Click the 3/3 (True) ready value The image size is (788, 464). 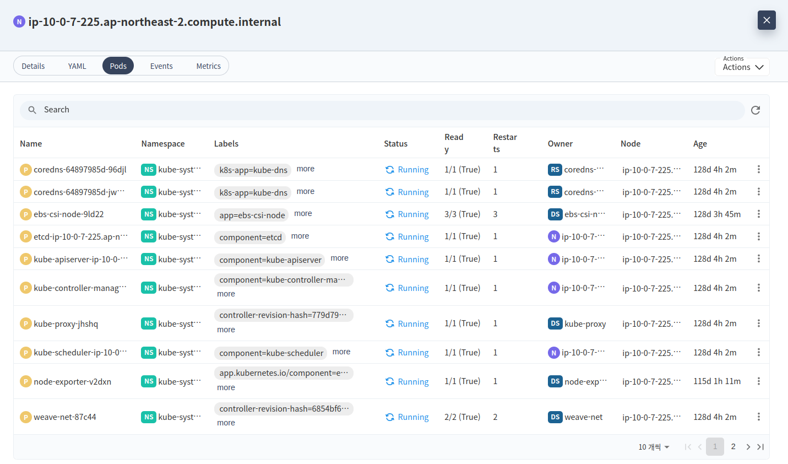(x=463, y=214)
